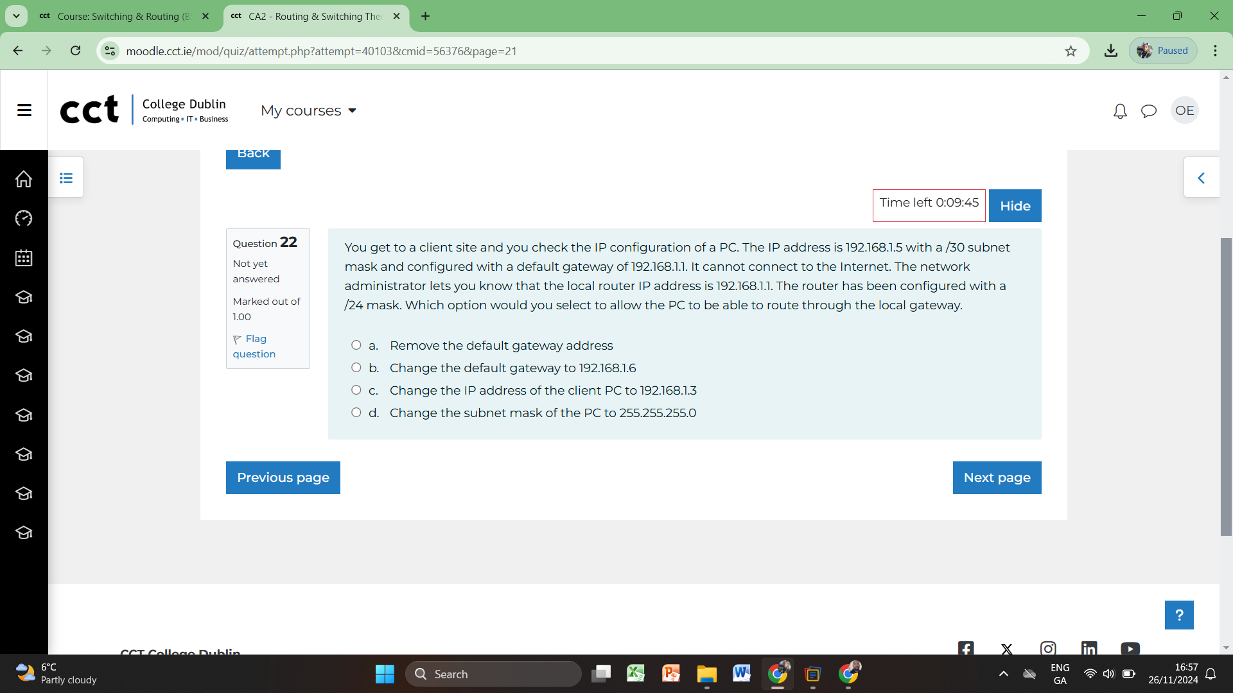Collapse the right drawer chevron
1233x693 pixels.
tap(1202, 177)
